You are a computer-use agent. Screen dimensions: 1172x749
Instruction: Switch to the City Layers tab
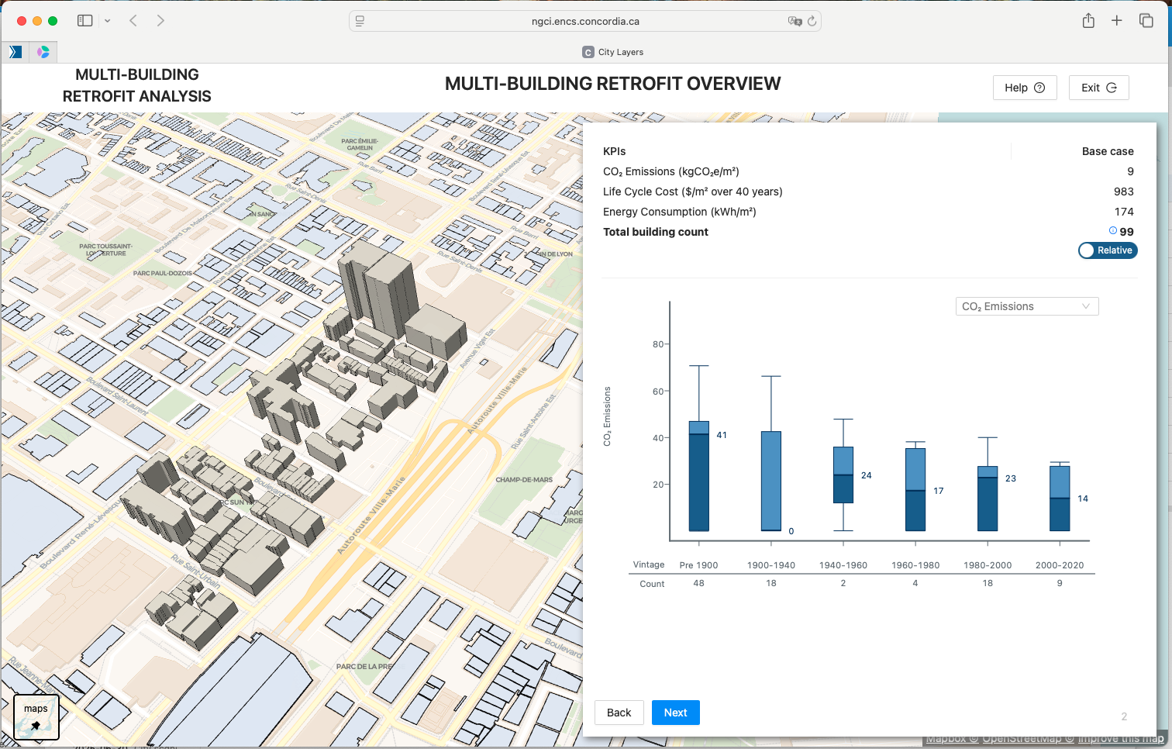[x=612, y=52]
